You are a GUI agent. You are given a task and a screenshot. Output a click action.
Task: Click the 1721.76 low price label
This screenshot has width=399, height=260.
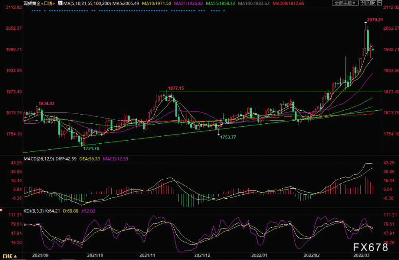[91, 149]
